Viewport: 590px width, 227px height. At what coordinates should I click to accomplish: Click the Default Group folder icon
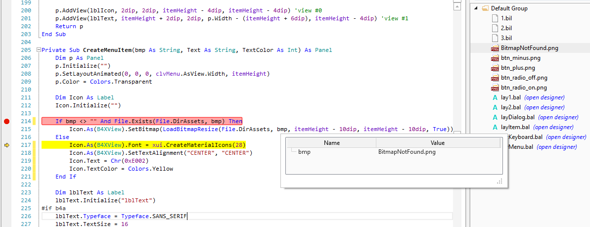click(485, 8)
